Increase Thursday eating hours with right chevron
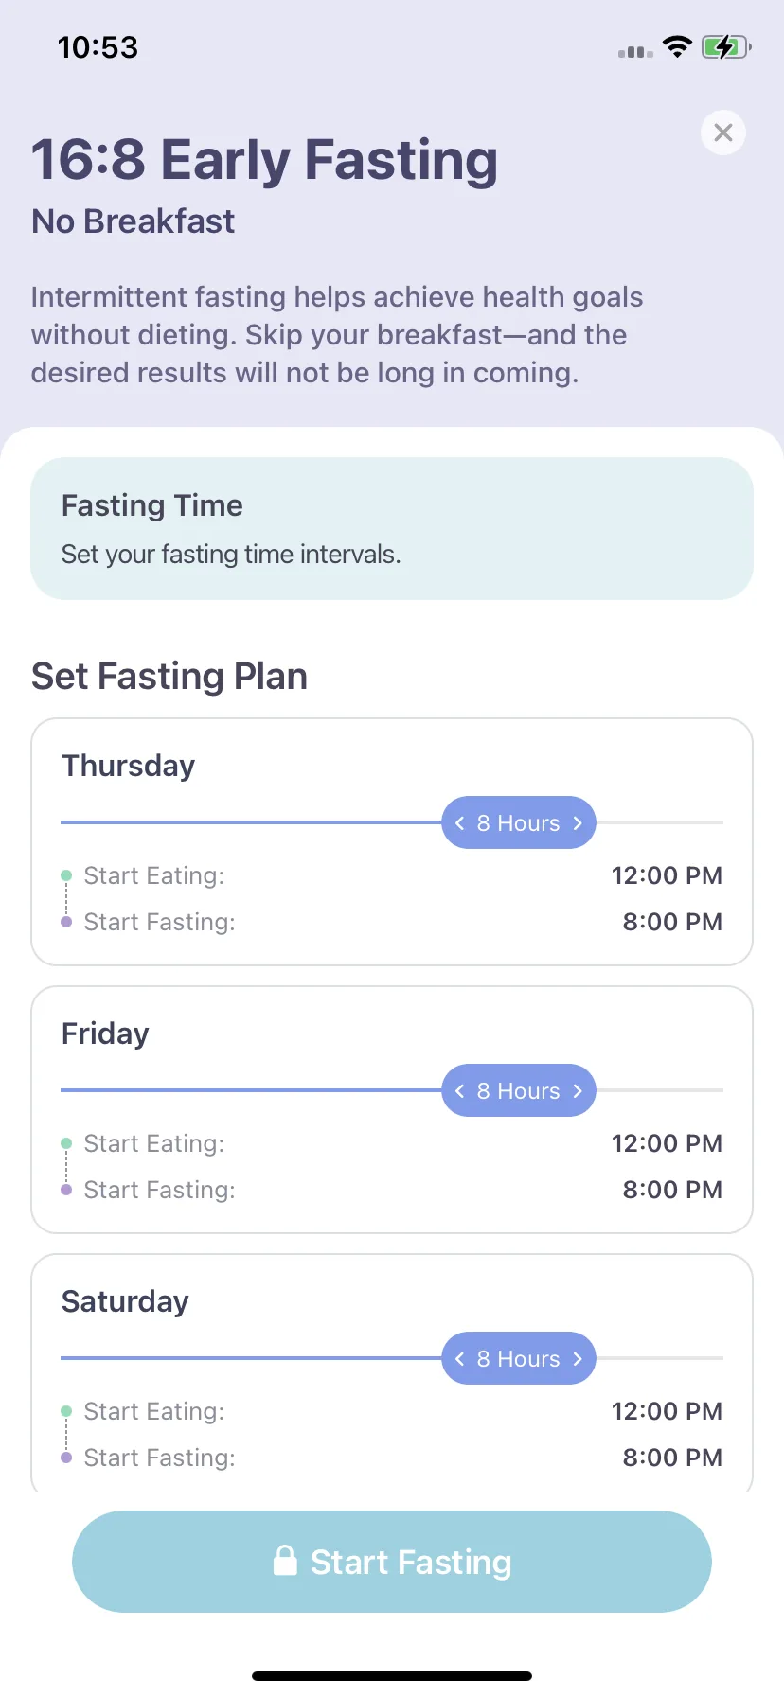The width and height of the screenshot is (784, 1696). tap(578, 823)
